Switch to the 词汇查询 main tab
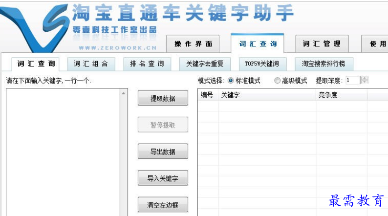 click(258, 43)
